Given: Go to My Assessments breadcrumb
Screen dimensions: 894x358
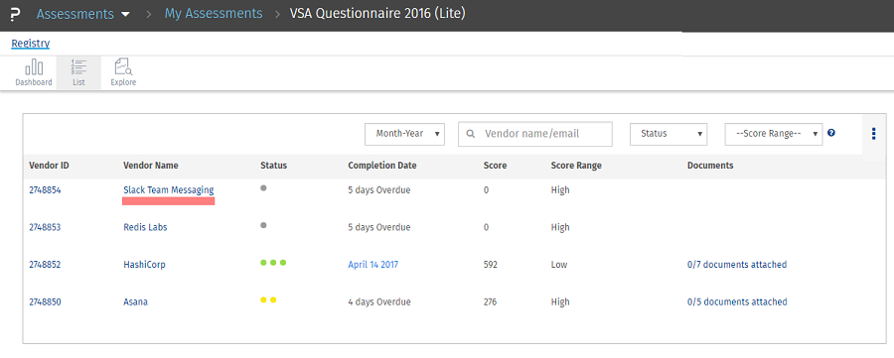Looking at the screenshot, I should point(214,13).
